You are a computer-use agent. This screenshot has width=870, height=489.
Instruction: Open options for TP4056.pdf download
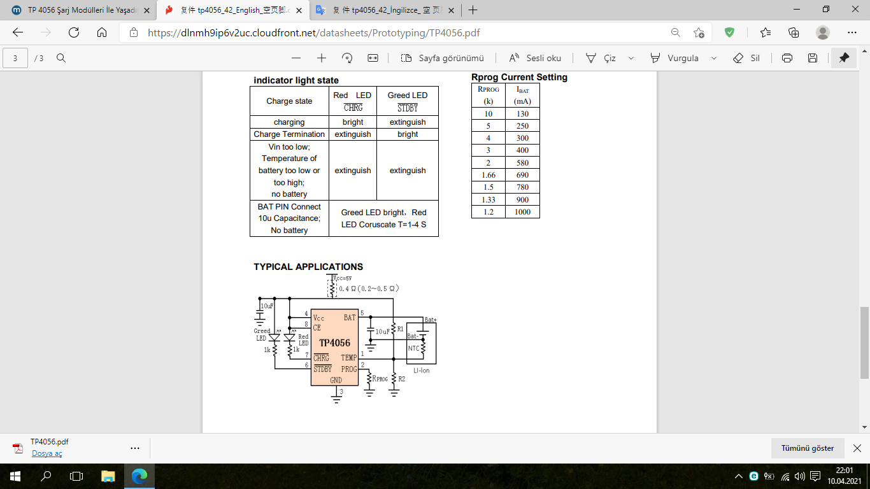(135, 448)
